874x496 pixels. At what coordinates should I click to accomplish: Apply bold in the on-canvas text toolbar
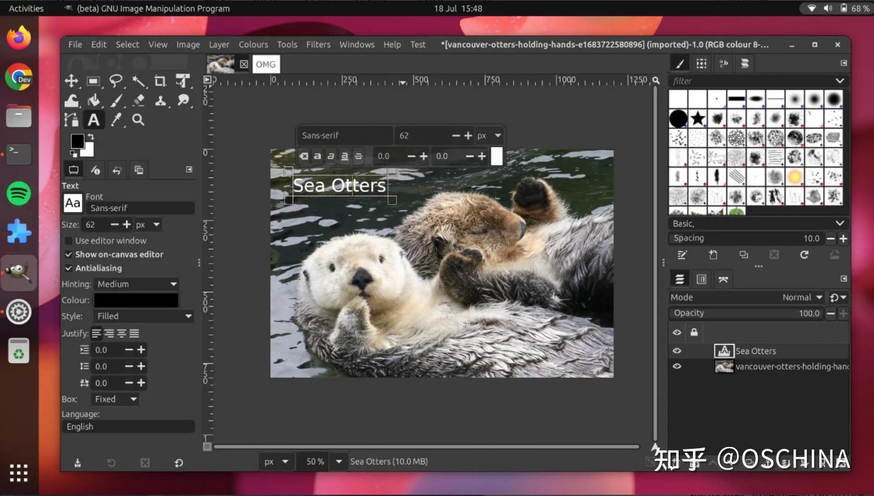point(317,156)
